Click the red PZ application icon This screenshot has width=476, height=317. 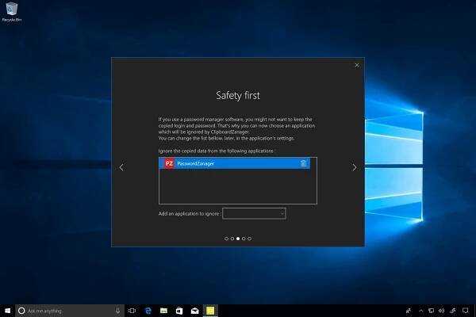(x=168, y=163)
